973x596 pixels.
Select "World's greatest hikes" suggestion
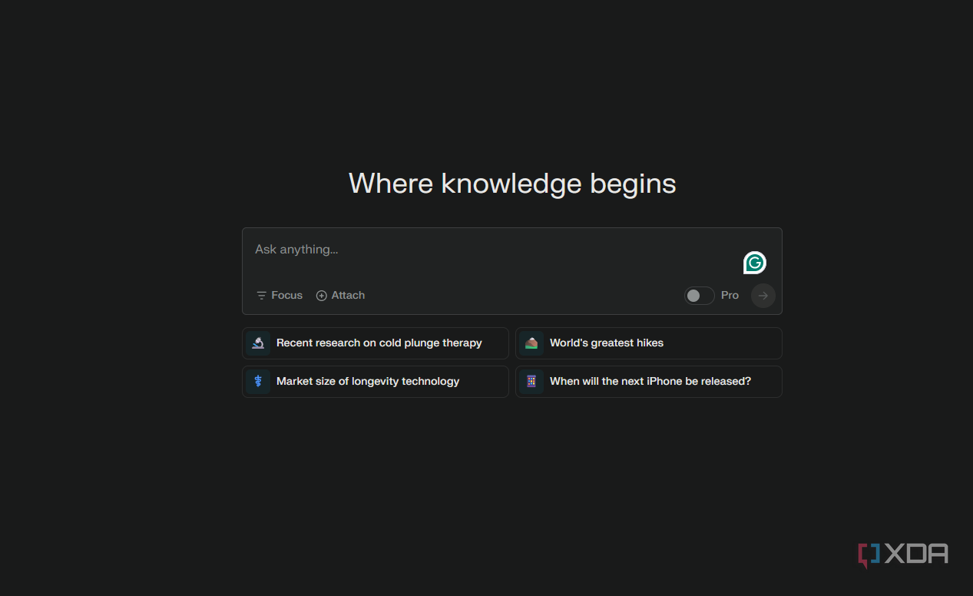tap(649, 343)
